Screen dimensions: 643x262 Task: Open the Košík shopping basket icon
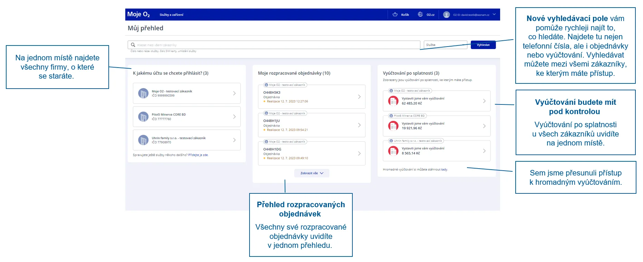point(395,14)
